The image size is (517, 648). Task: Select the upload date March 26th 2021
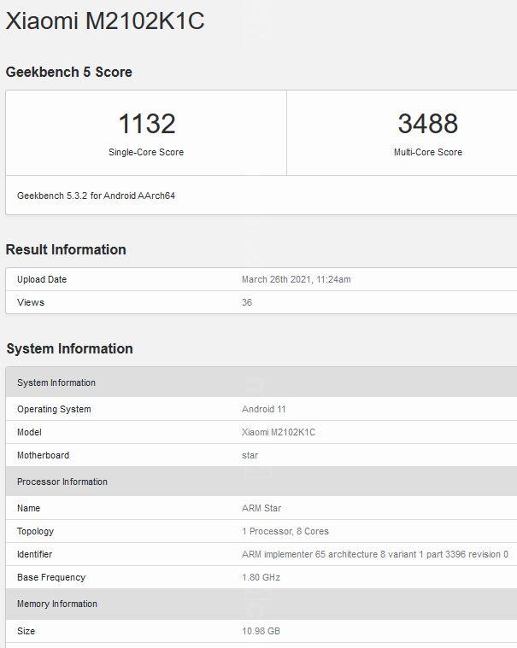[296, 279]
